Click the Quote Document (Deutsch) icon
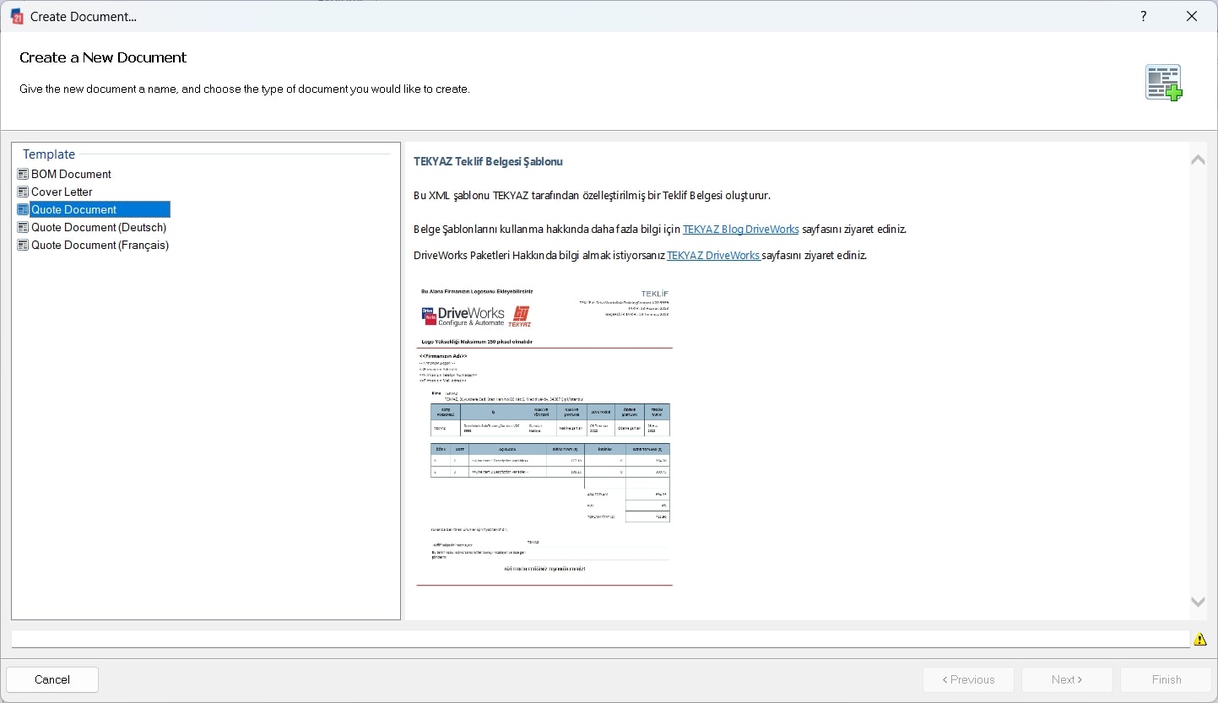Viewport: 1218px width, 703px height. pyautogui.click(x=23, y=227)
